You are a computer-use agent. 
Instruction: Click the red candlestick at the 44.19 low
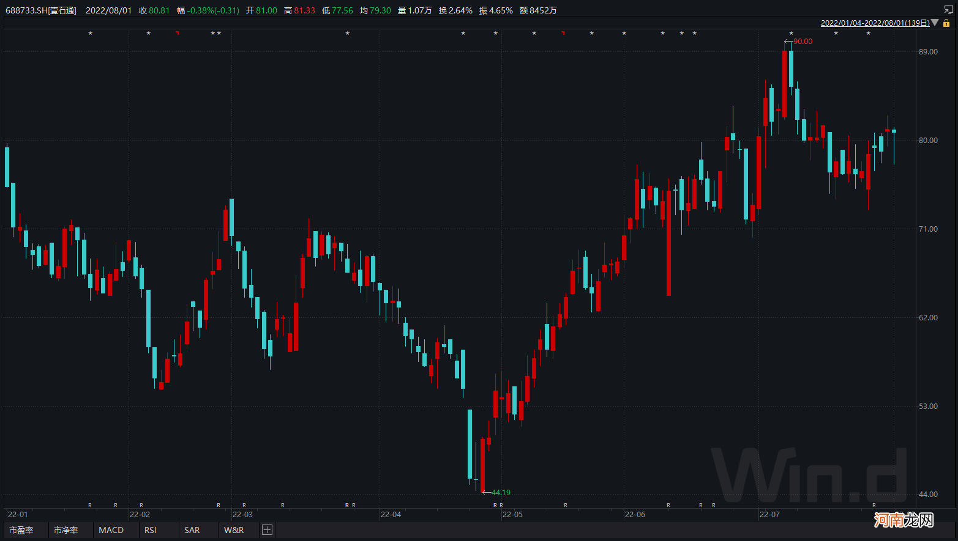[x=482, y=465]
